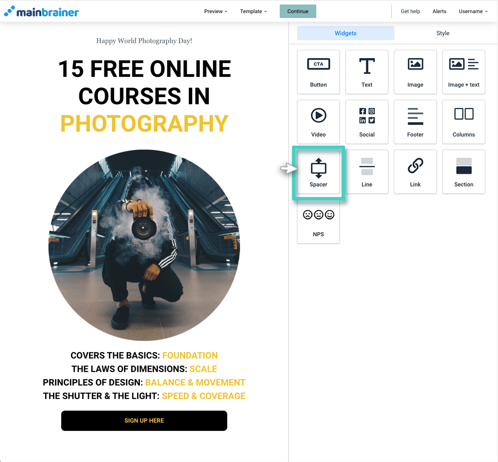Expand the Template dropdown

pyautogui.click(x=253, y=11)
